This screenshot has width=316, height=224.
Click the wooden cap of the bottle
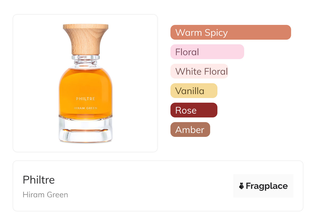tap(86, 38)
